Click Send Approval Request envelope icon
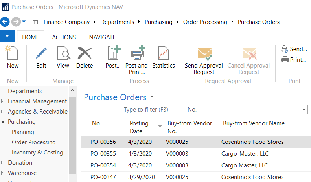 [x=204, y=53]
